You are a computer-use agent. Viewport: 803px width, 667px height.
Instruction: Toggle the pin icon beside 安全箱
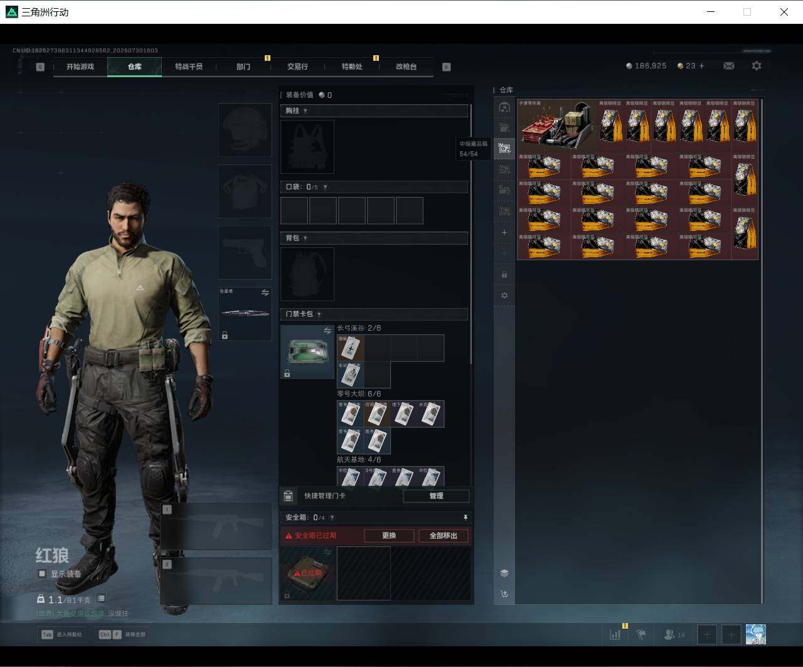point(465,518)
